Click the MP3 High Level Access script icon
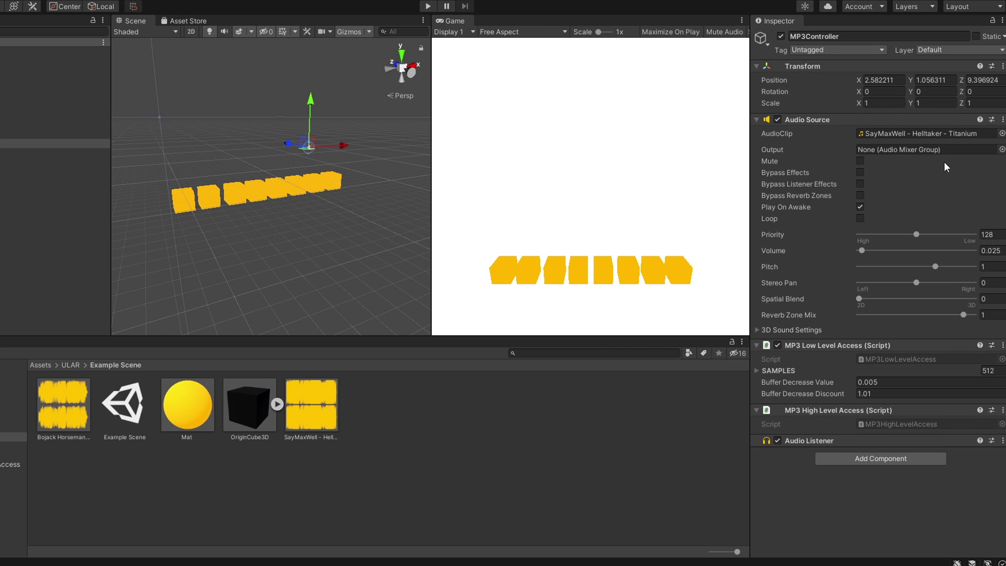1006x566 pixels. (x=766, y=410)
